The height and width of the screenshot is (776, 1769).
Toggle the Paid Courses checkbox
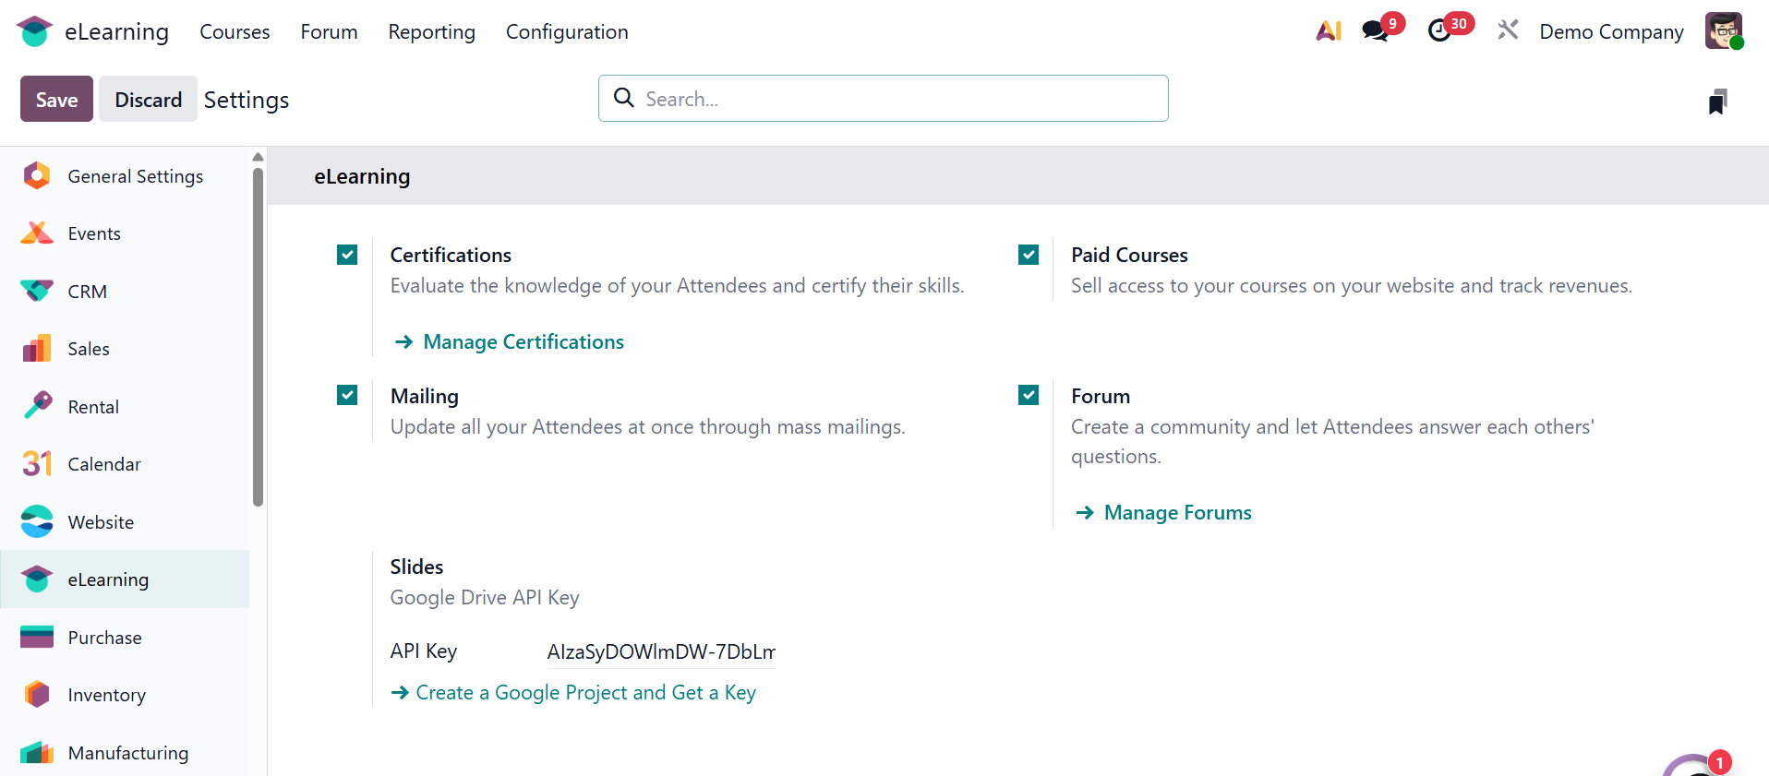(x=1029, y=255)
